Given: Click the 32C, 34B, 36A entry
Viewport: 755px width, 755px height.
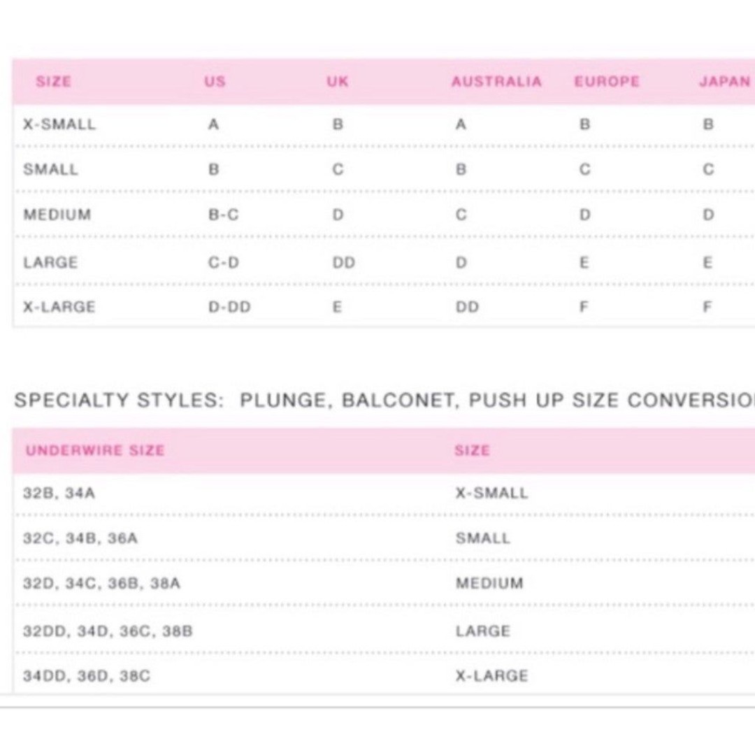Looking at the screenshot, I should tap(80, 538).
